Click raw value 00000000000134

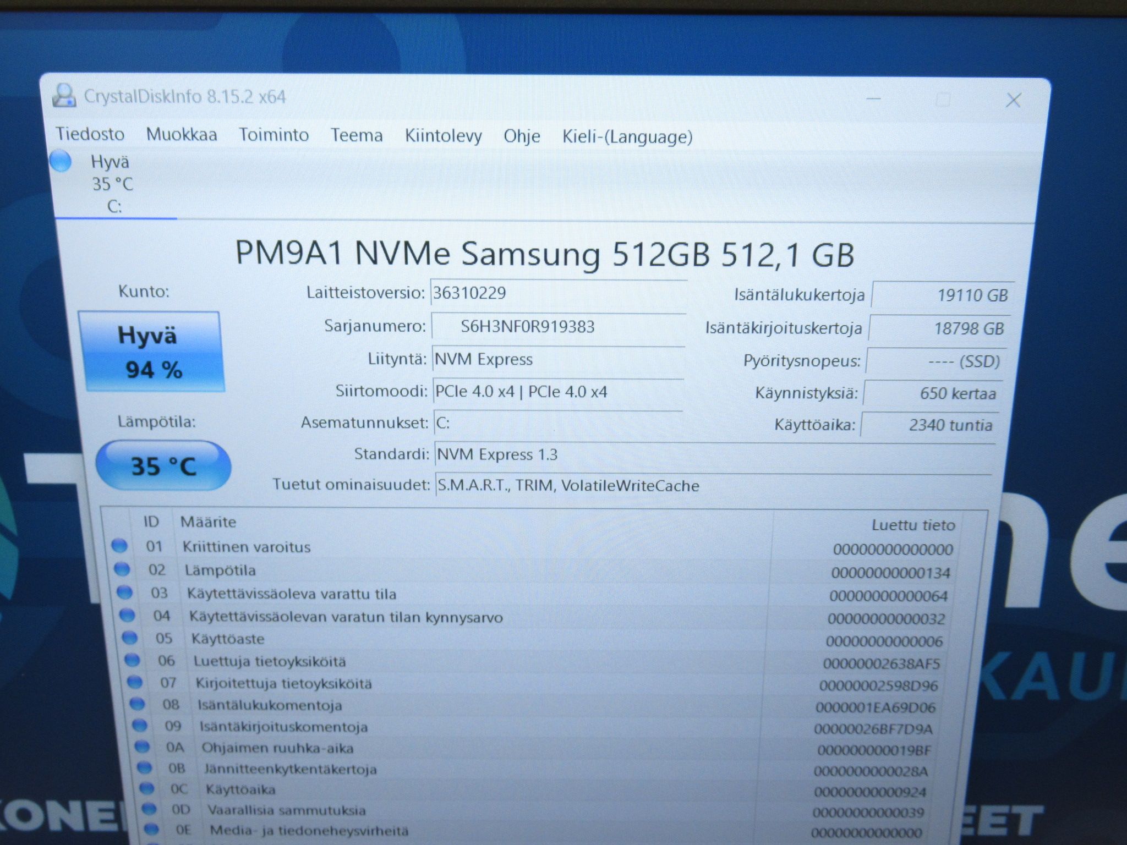[x=891, y=573]
